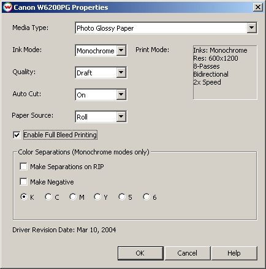Uncheck Enable Full Bleed Printing

pyautogui.click(x=17, y=135)
